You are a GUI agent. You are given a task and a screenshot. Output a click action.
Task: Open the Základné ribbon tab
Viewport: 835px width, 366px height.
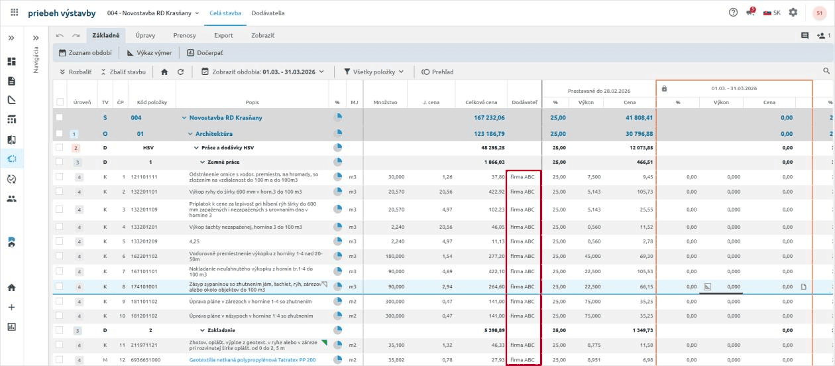coord(106,35)
